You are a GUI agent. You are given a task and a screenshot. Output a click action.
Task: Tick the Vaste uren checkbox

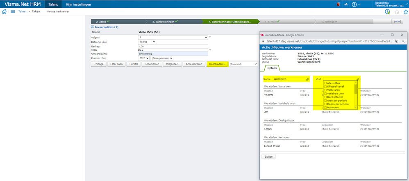(x=325, y=90)
